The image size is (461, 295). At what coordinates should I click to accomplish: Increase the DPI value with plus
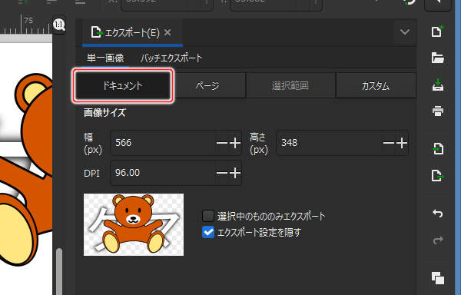(235, 173)
